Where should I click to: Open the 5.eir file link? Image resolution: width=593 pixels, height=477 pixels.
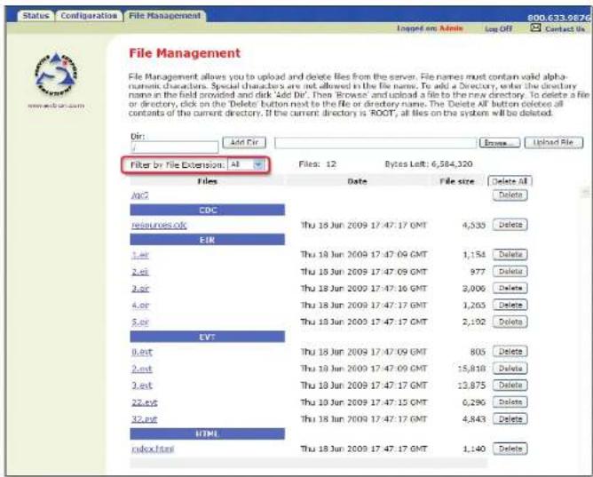[140, 322]
